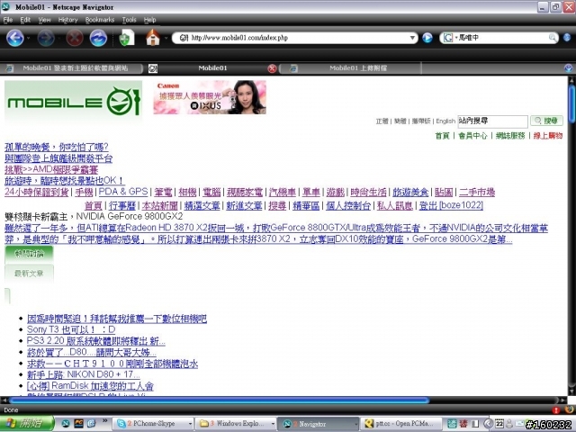Open the Home button dropdown arrow
The image size is (576, 432).
166,38
